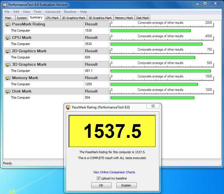Screen dimensions: 224x194
Task: Click the CPU Mark section header
Action: tap(44, 37)
